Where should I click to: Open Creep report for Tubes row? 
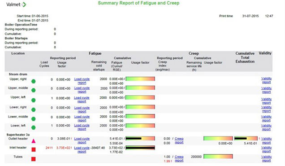click(179, 158)
